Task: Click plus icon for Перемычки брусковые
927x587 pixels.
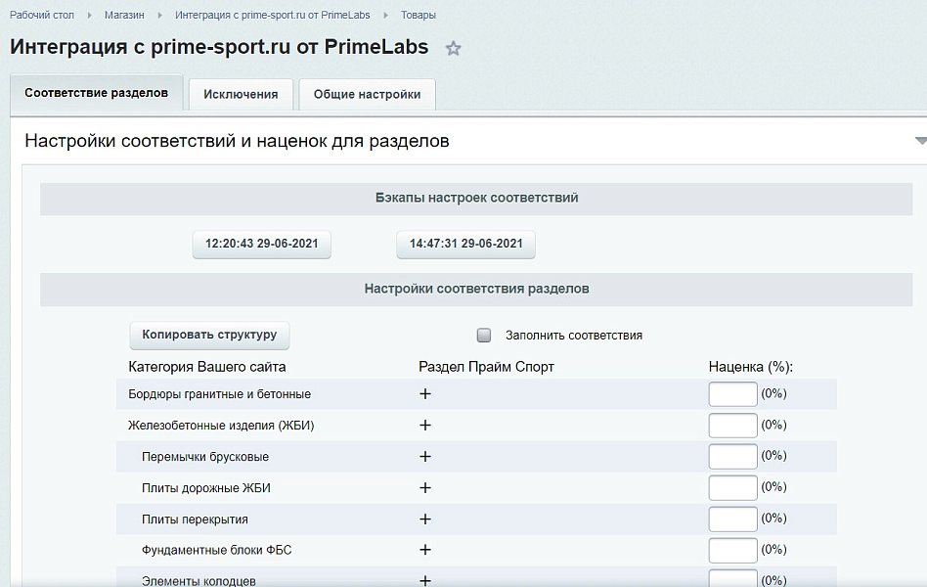Action: (x=424, y=457)
